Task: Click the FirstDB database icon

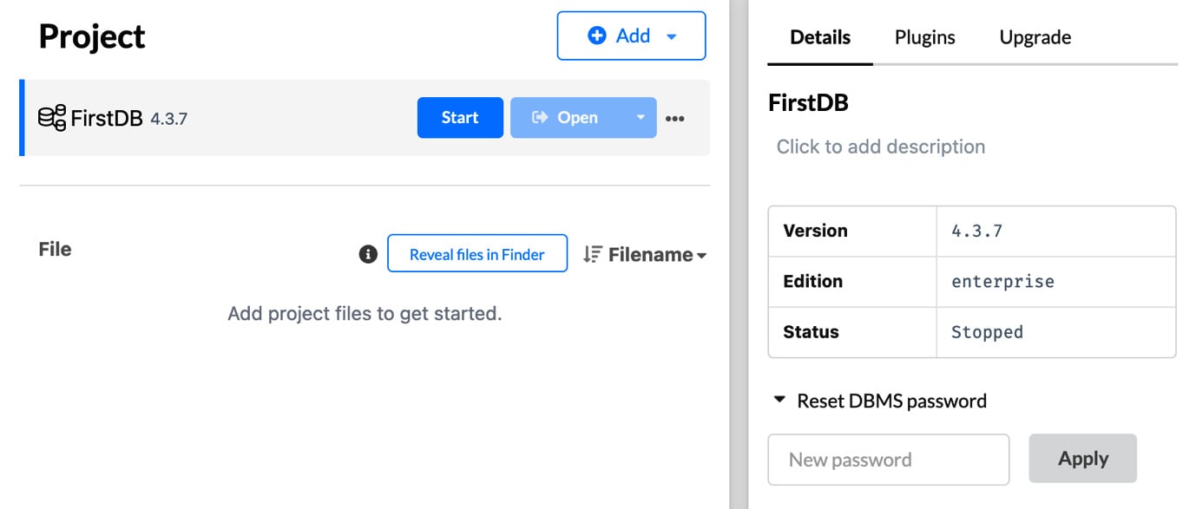Action: [52, 118]
